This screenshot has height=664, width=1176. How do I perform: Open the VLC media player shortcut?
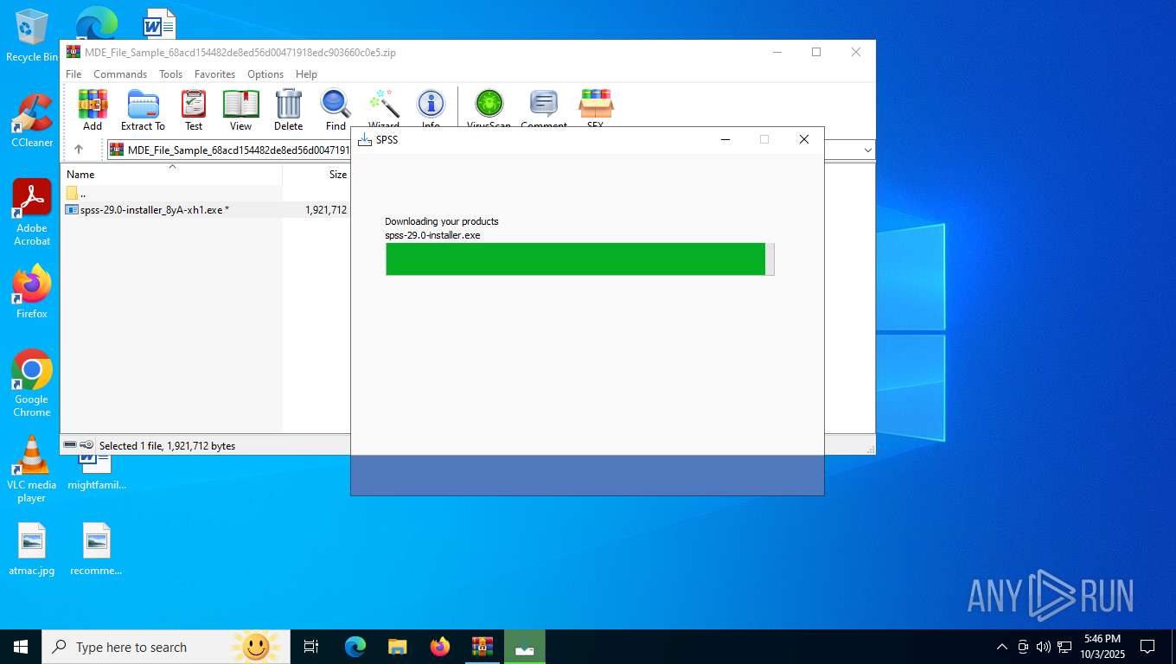click(x=32, y=469)
